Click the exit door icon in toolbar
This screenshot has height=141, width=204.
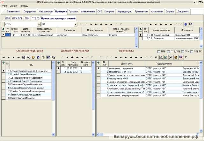(191, 24)
